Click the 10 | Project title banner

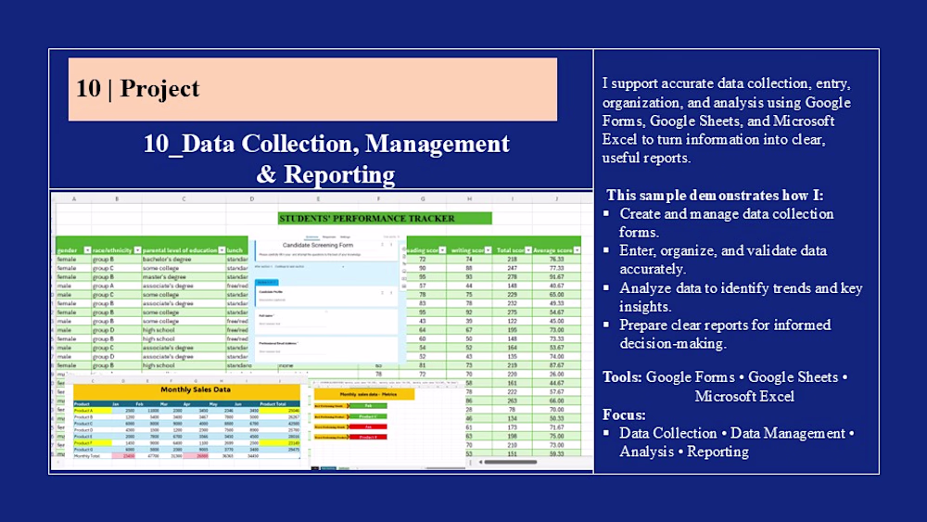pyautogui.click(x=312, y=89)
